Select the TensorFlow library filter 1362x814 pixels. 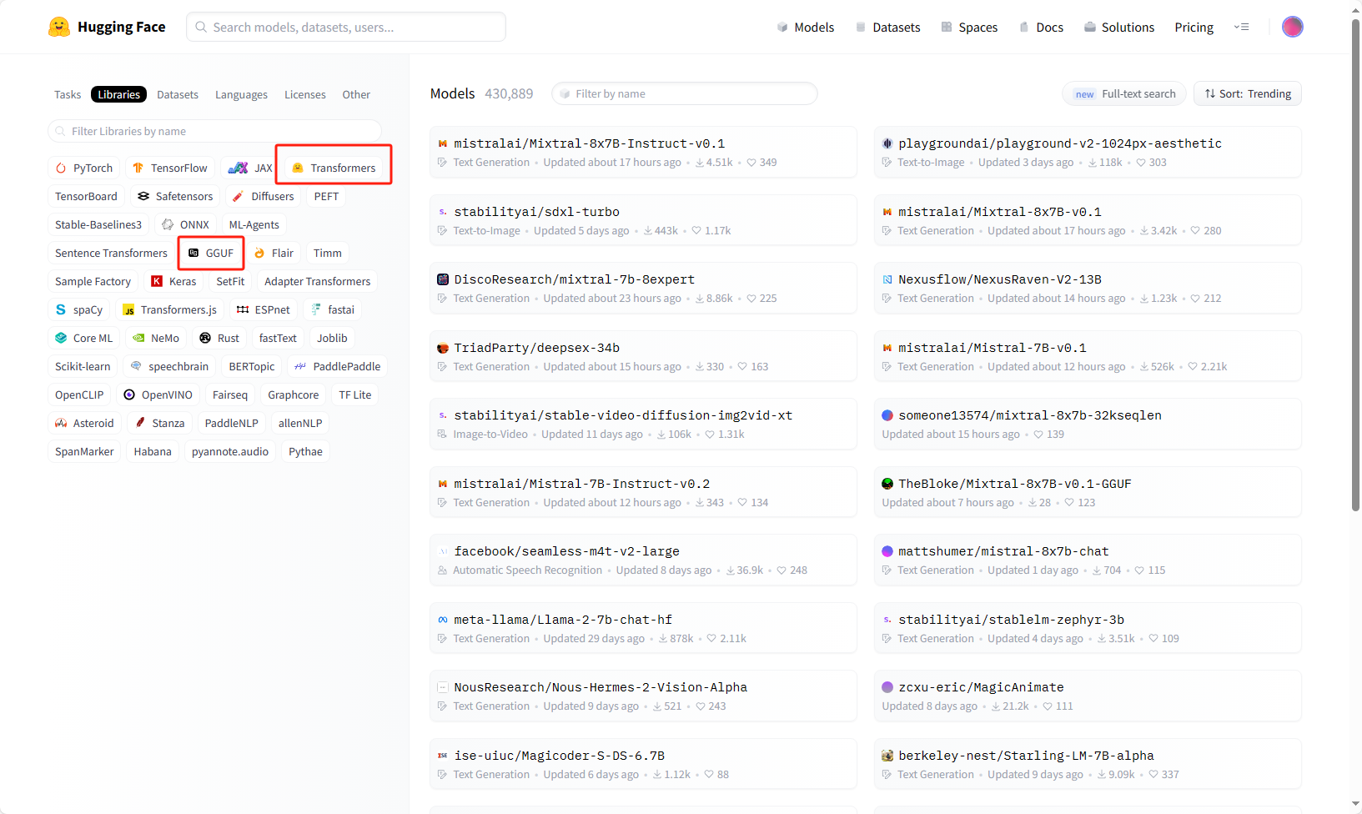170,168
